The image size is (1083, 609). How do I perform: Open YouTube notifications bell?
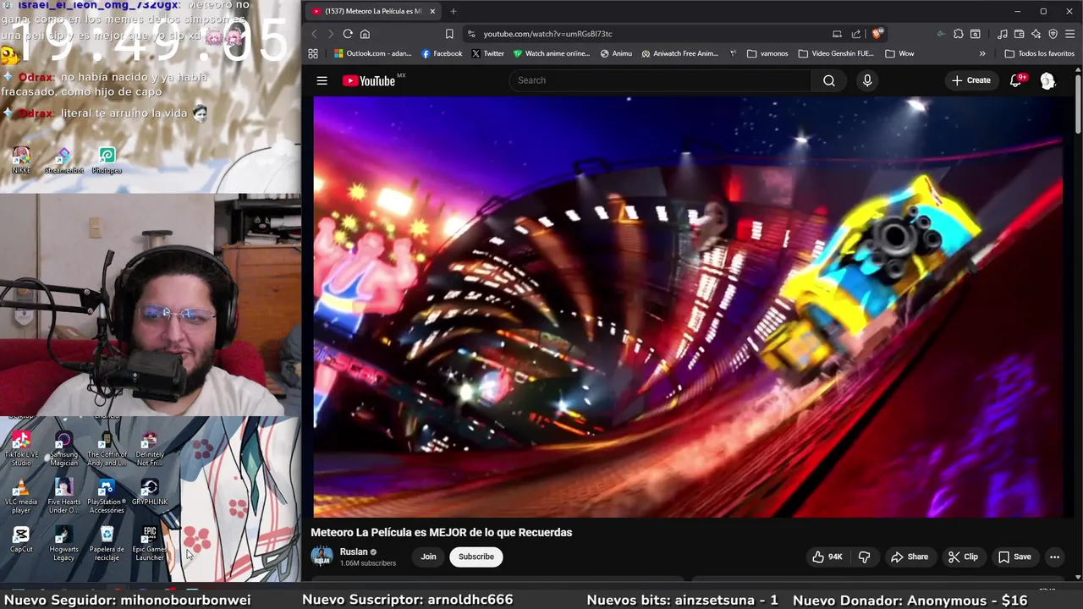pyautogui.click(x=1016, y=80)
